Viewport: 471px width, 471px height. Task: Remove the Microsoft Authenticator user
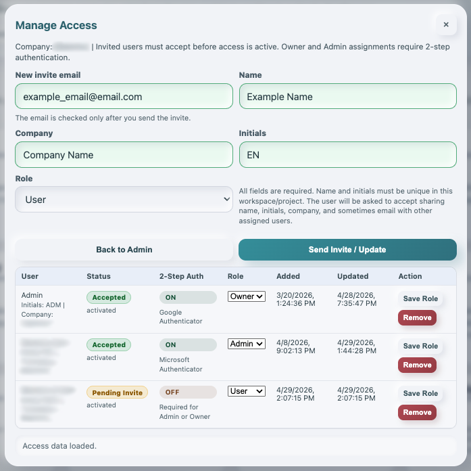(417, 365)
